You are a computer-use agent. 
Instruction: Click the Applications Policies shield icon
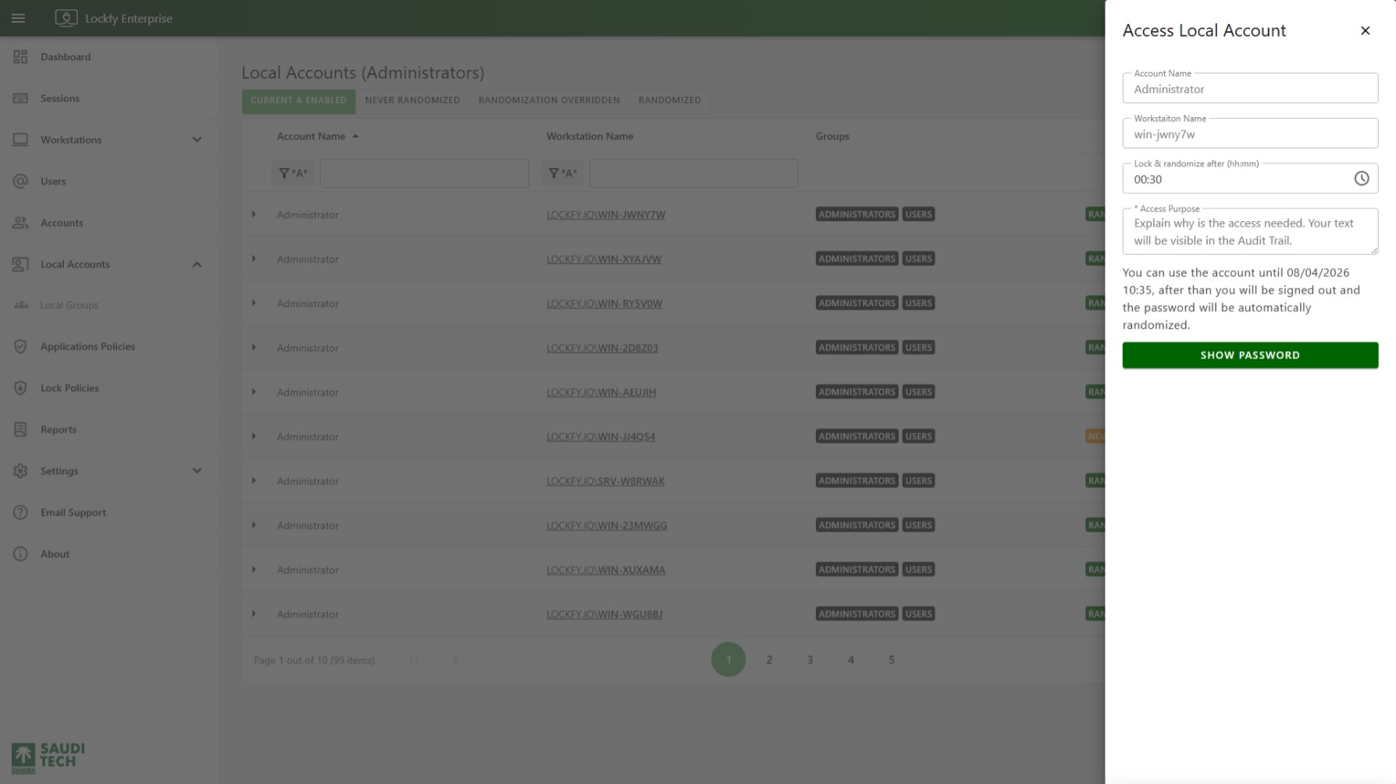(20, 347)
